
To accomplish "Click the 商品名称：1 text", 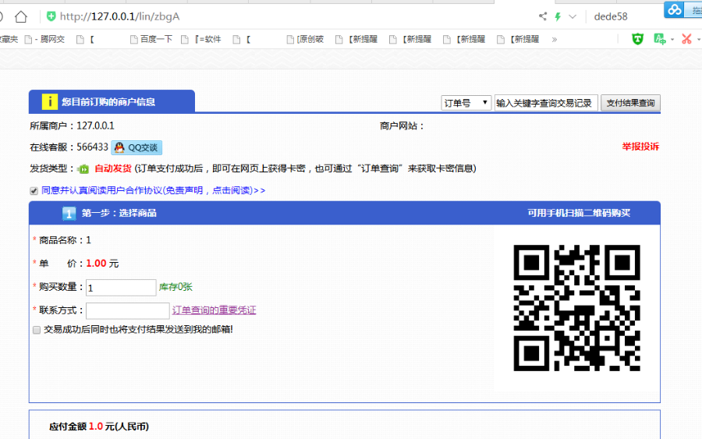I will (x=65, y=240).
